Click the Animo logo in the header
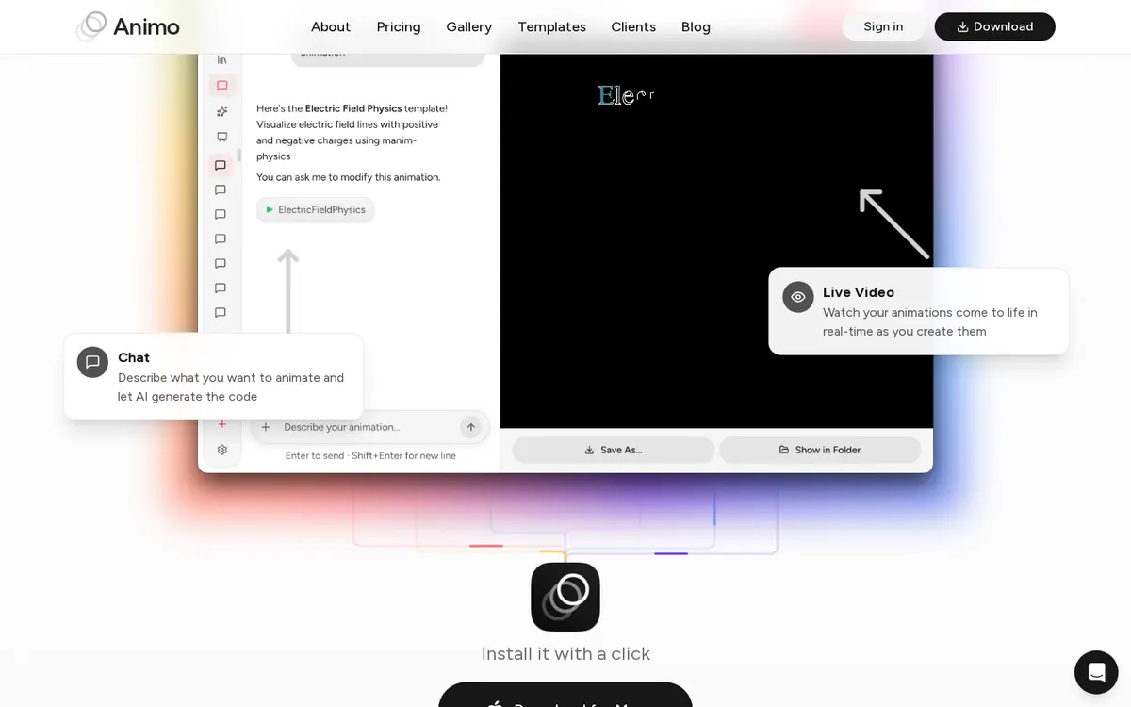This screenshot has width=1131, height=707. (128, 26)
